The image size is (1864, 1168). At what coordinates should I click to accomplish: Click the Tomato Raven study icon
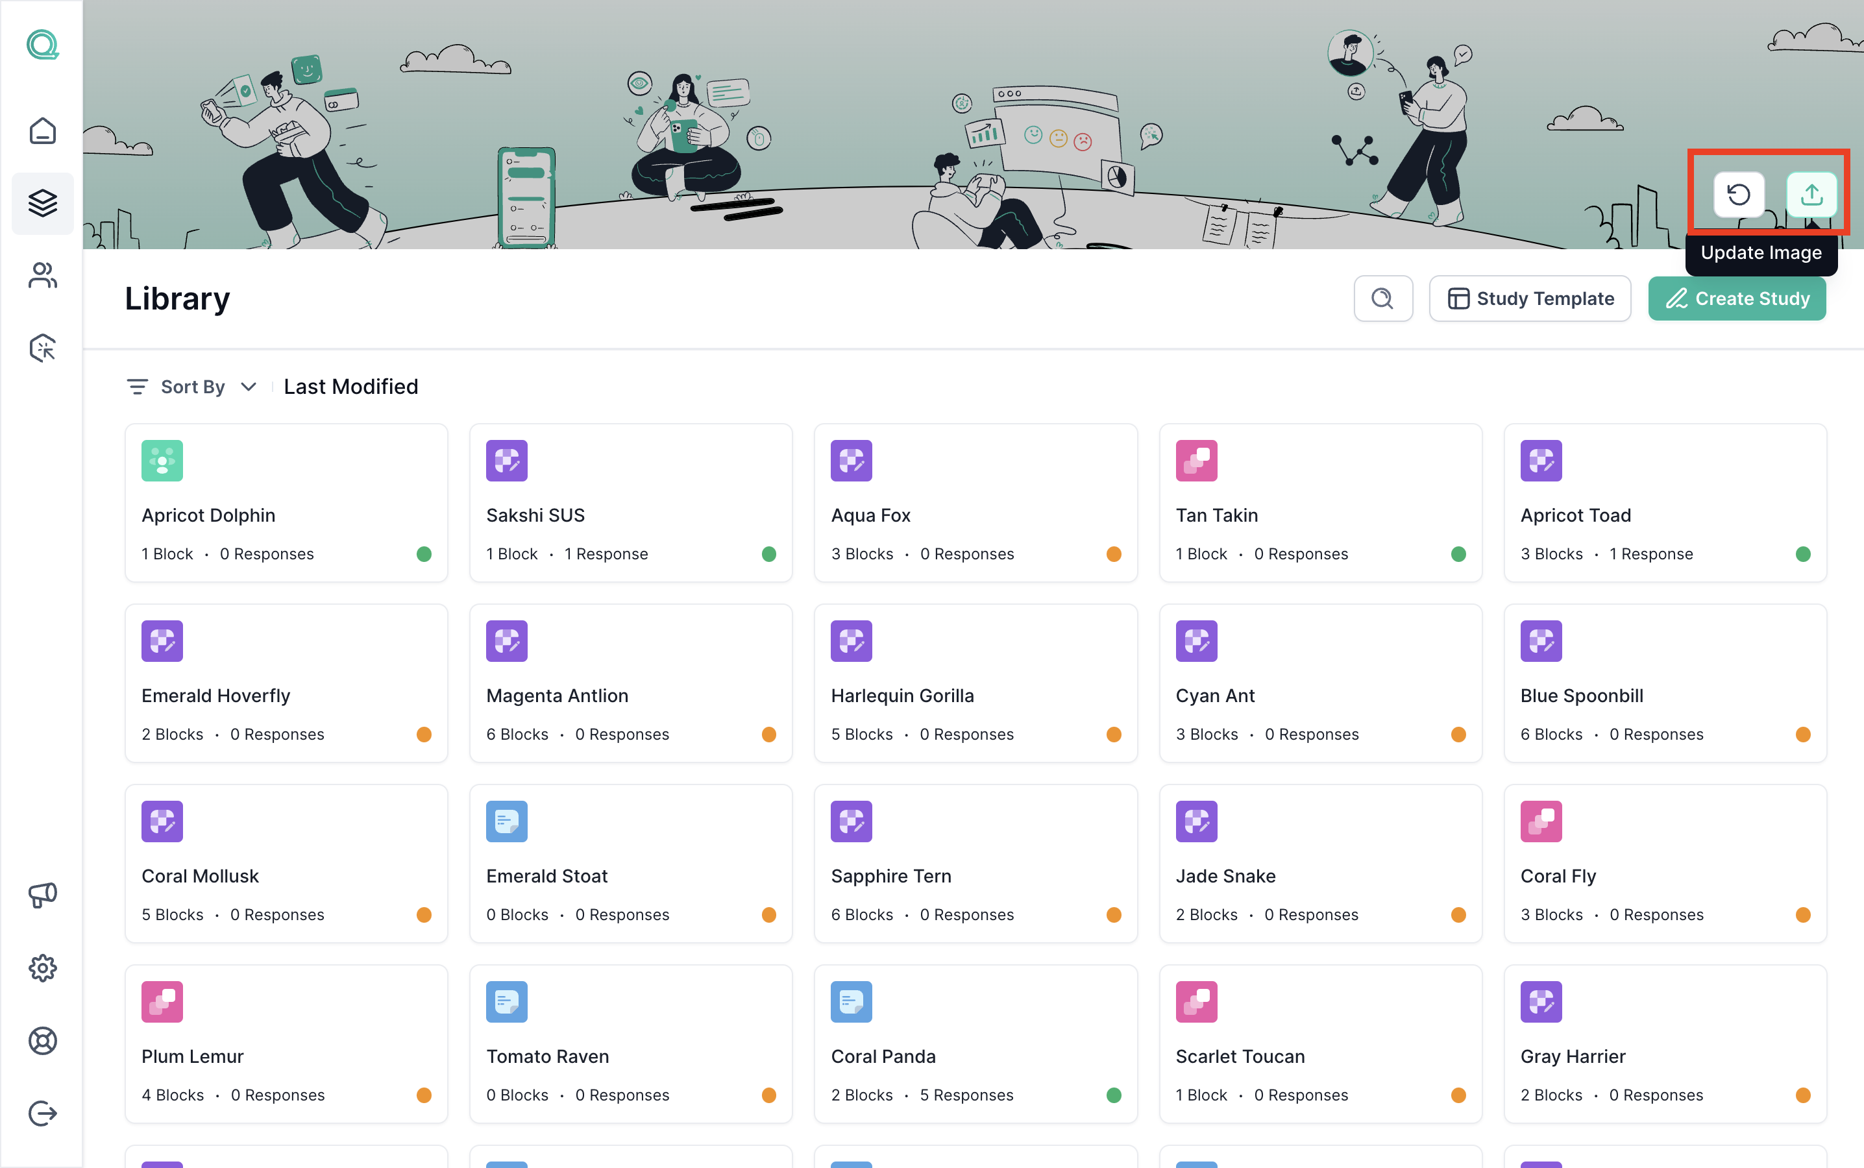click(507, 1002)
